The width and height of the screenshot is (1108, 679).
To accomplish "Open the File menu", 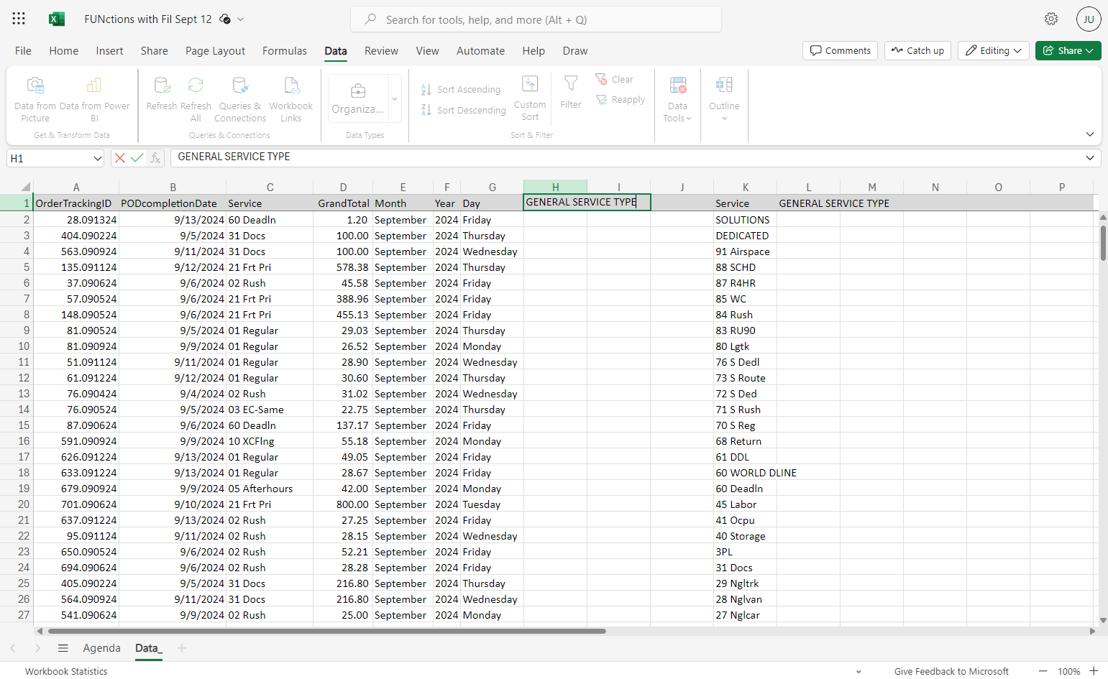I will click(x=23, y=51).
